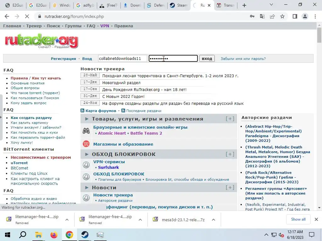Open Главная in the top menu
322x241 pixels.
12,26
